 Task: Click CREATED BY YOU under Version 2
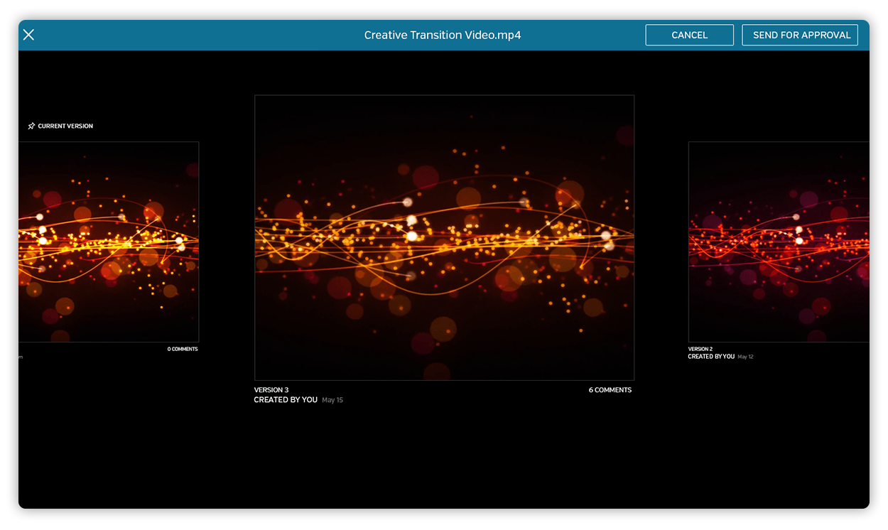711,357
